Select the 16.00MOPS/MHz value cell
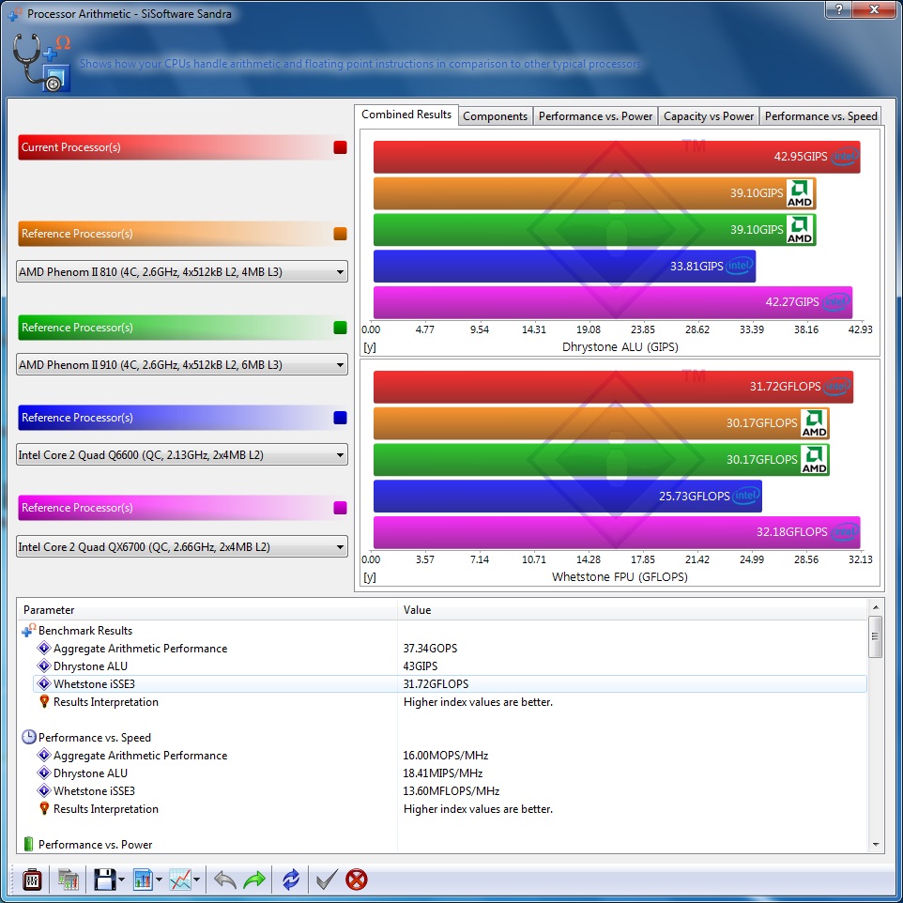Image resolution: width=903 pixels, height=903 pixels. tap(445, 755)
